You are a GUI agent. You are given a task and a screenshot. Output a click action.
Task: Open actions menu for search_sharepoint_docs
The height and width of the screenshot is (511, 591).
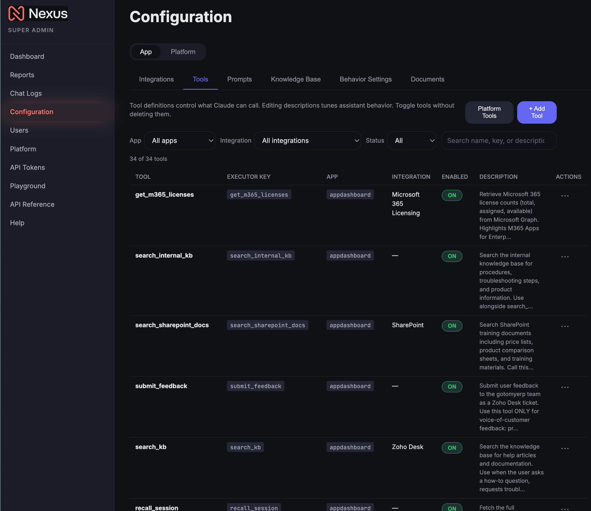(565, 326)
